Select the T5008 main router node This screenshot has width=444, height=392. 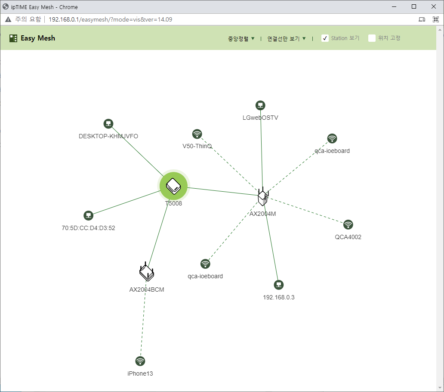point(173,186)
